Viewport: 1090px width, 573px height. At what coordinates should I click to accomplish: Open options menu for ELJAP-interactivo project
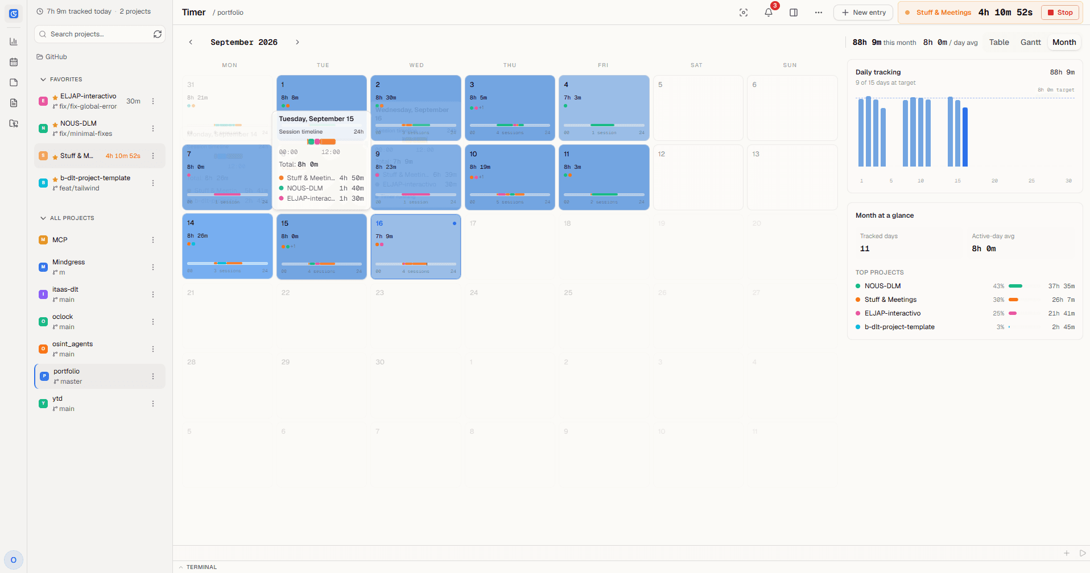(153, 101)
